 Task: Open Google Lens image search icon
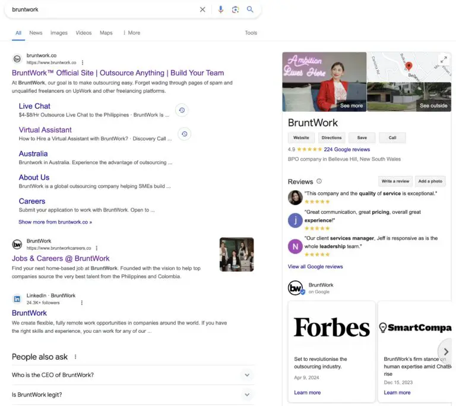point(235,10)
